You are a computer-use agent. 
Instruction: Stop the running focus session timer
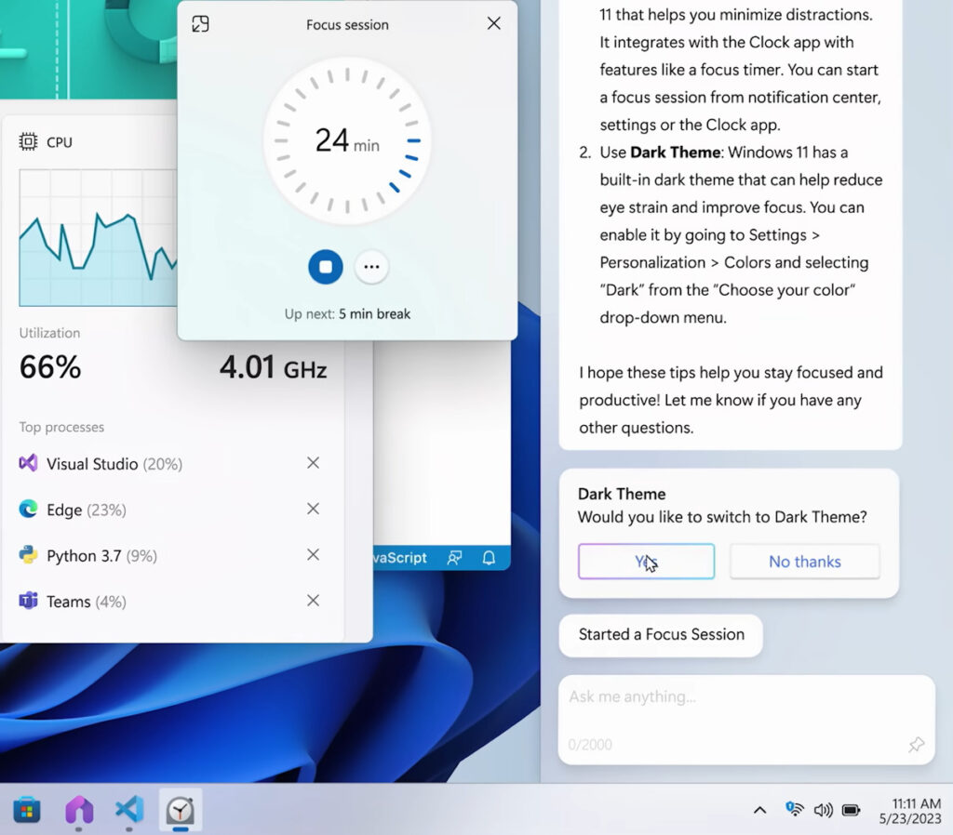[x=326, y=267]
